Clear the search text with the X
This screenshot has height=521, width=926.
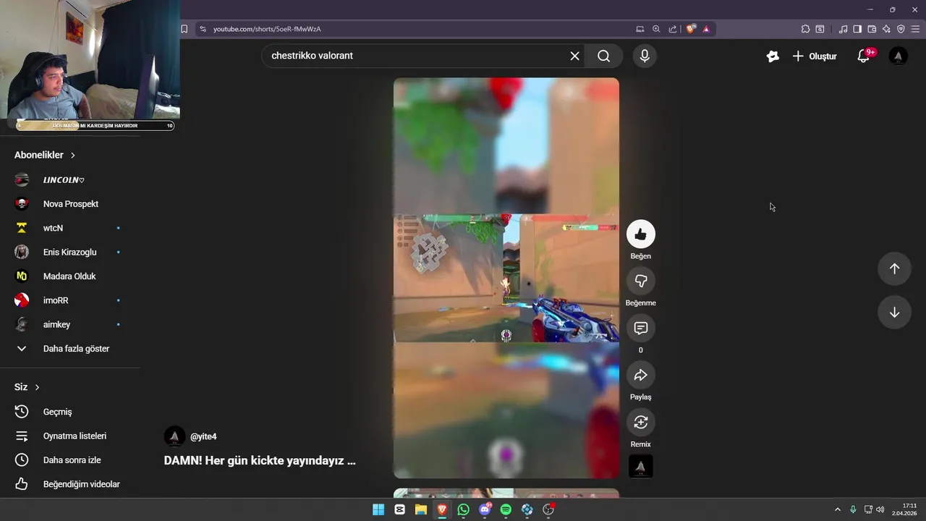[x=574, y=56]
